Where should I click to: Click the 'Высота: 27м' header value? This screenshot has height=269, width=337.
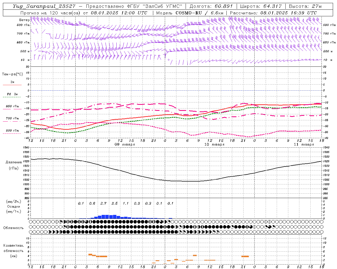click(305, 6)
